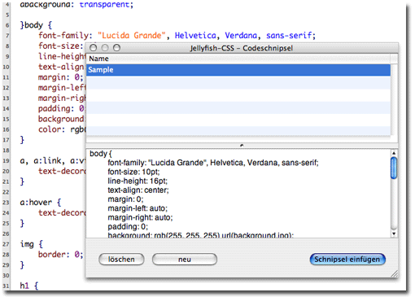Viewport: 415px width, 297px height.
Task: Click 'margin-left: auto;' in snippet preview
Action: tap(138, 208)
